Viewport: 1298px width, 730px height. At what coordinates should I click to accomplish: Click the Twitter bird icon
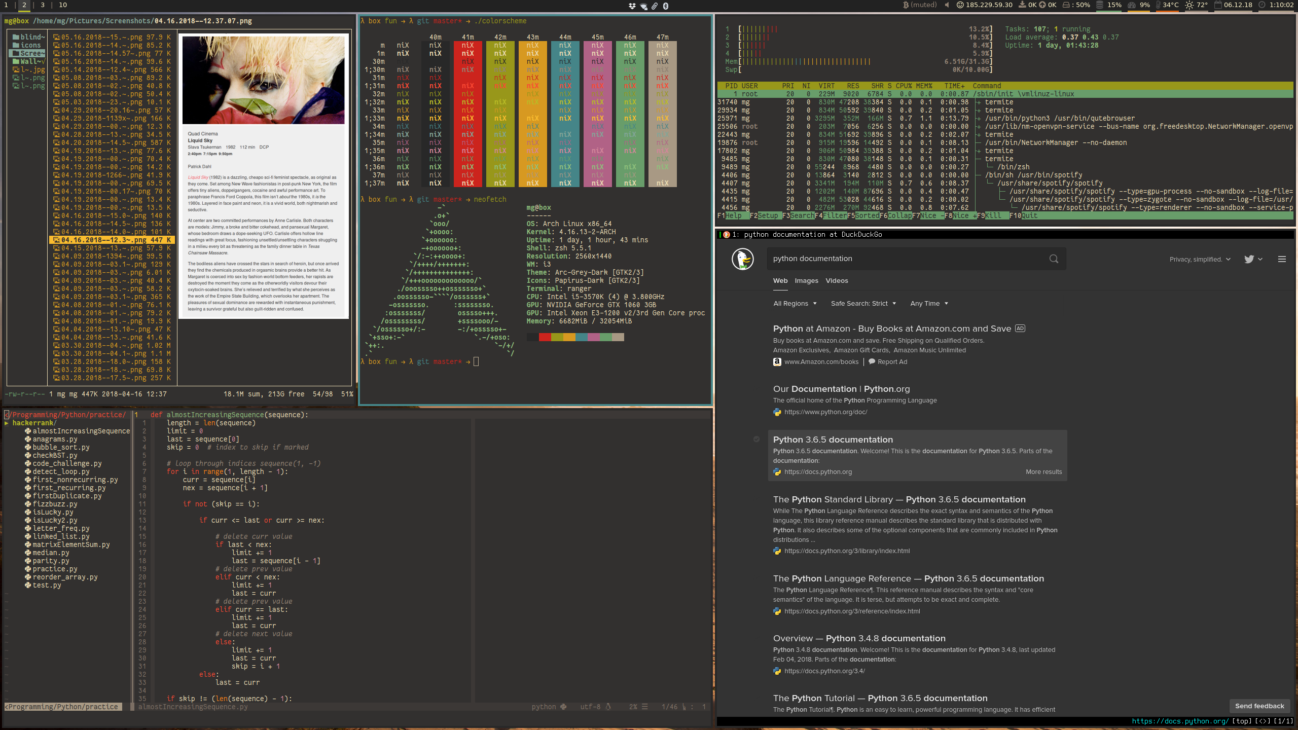pyautogui.click(x=1249, y=259)
